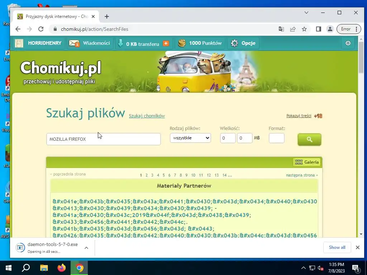Open the Chrome profile avatar
The height and width of the screenshot is (275, 367).
(x=330, y=29)
